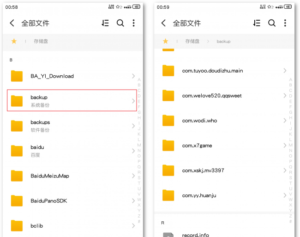Image resolution: width=300 pixels, height=237 pixels.
Task: Tap the BaiduMeizuMap folder icon
Action: click(17, 176)
